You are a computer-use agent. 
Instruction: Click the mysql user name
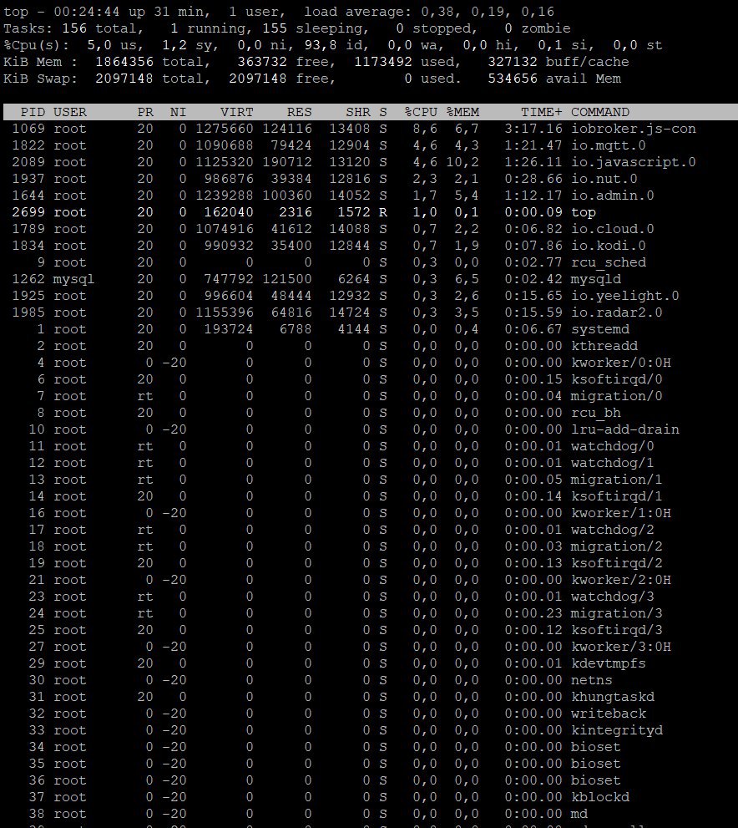[73, 279]
